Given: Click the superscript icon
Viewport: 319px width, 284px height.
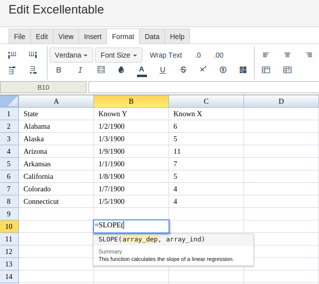Looking at the screenshot, I should [203, 70].
